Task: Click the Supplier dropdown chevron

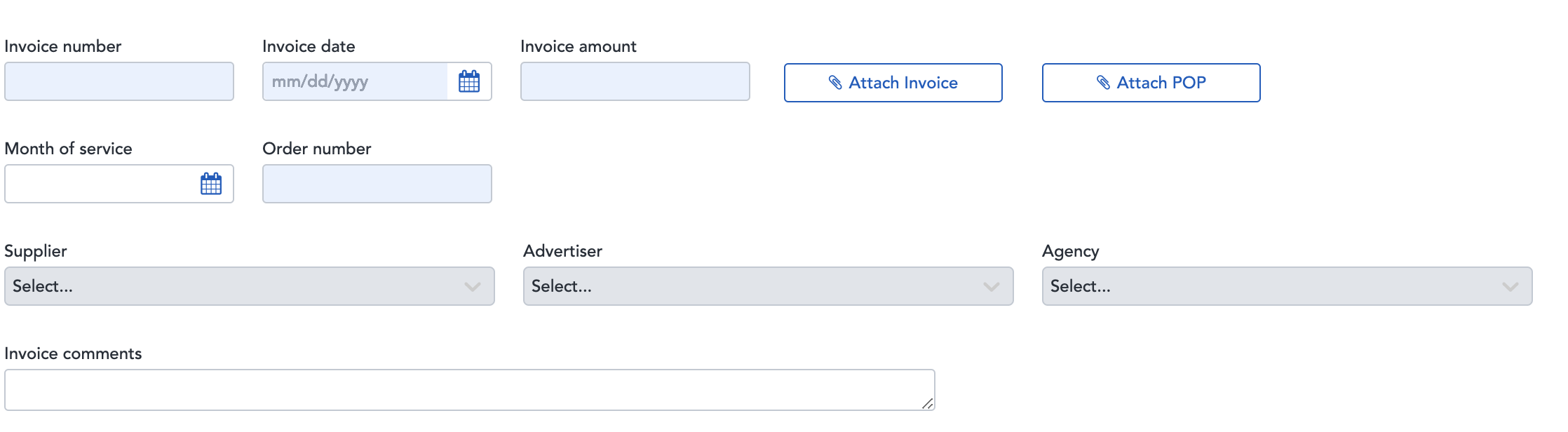Action: coord(471,286)
